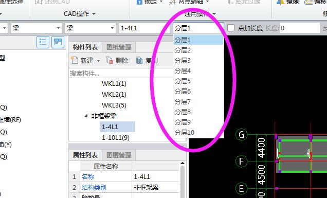The height and width of the screenshot is (198, 327).
Task: Click the 复制 copy icon
Action: [x=139, y=61]
